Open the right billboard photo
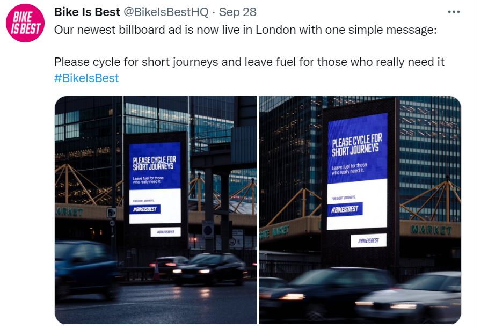Viewport: 488px width, 329px height. pos(360,210)
